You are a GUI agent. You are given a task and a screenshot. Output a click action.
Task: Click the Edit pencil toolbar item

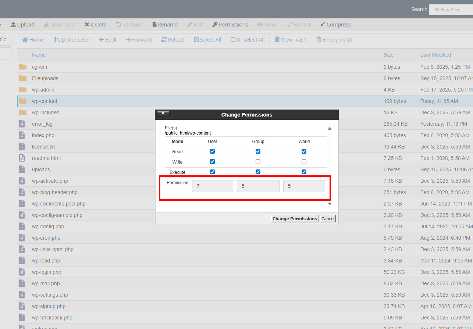click(x=195, y=25)
